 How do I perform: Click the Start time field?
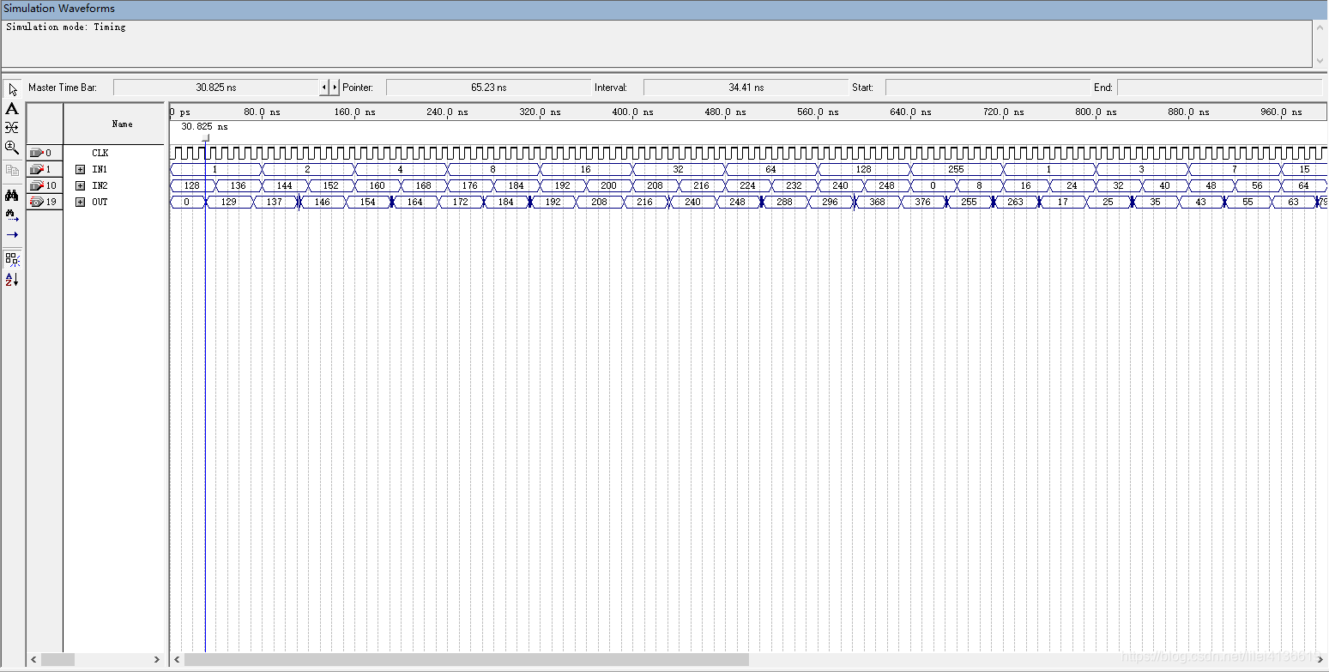point(988,88)
